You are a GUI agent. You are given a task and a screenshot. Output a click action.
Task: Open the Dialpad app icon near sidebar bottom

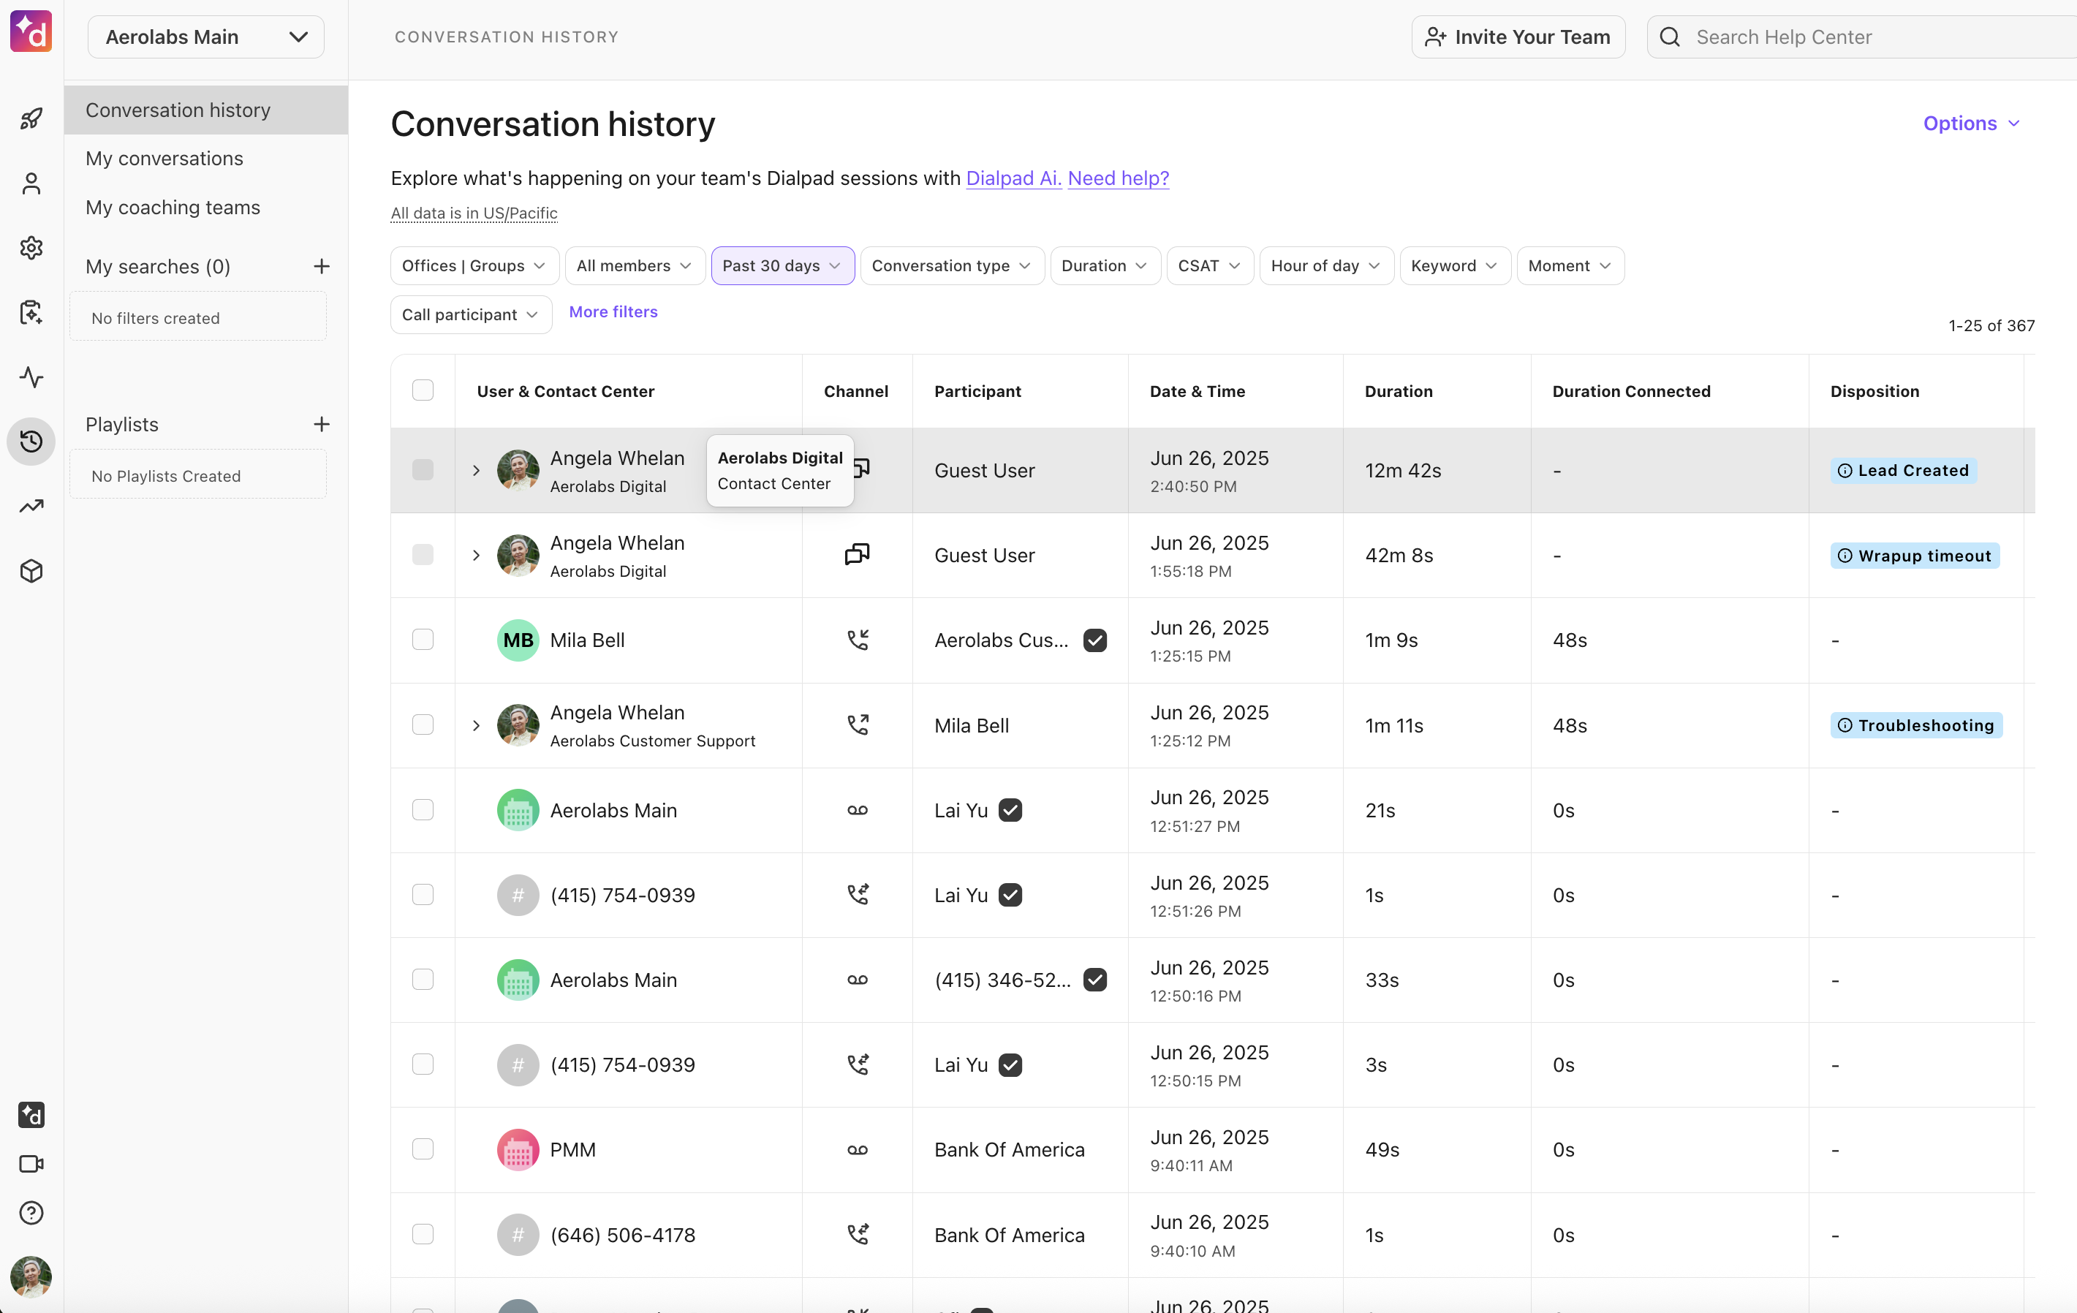(x=31, y=1116)
